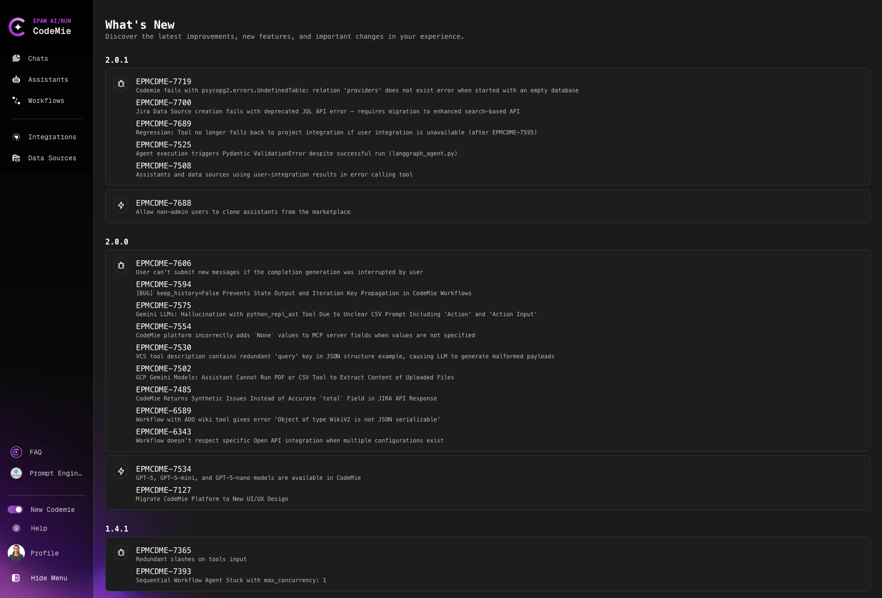Open ticket EPMCDME-7127
This screenshot has height=598, width=882.
point(164,490)
